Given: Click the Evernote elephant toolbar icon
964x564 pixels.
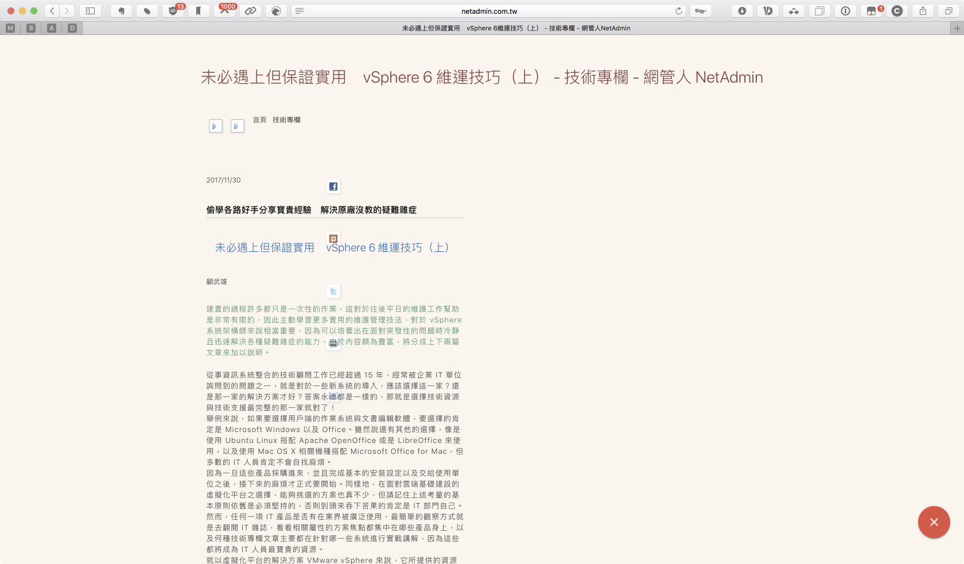Looking at the screenshot, I should coord(121,11).
